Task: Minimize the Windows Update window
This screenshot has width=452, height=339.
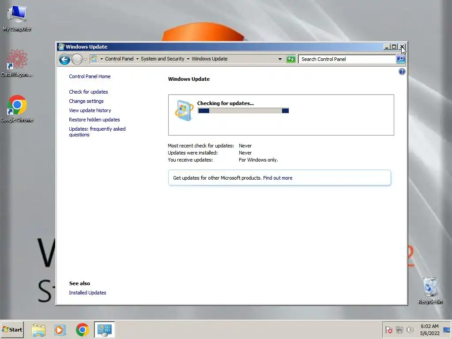Action: point(387,47)
